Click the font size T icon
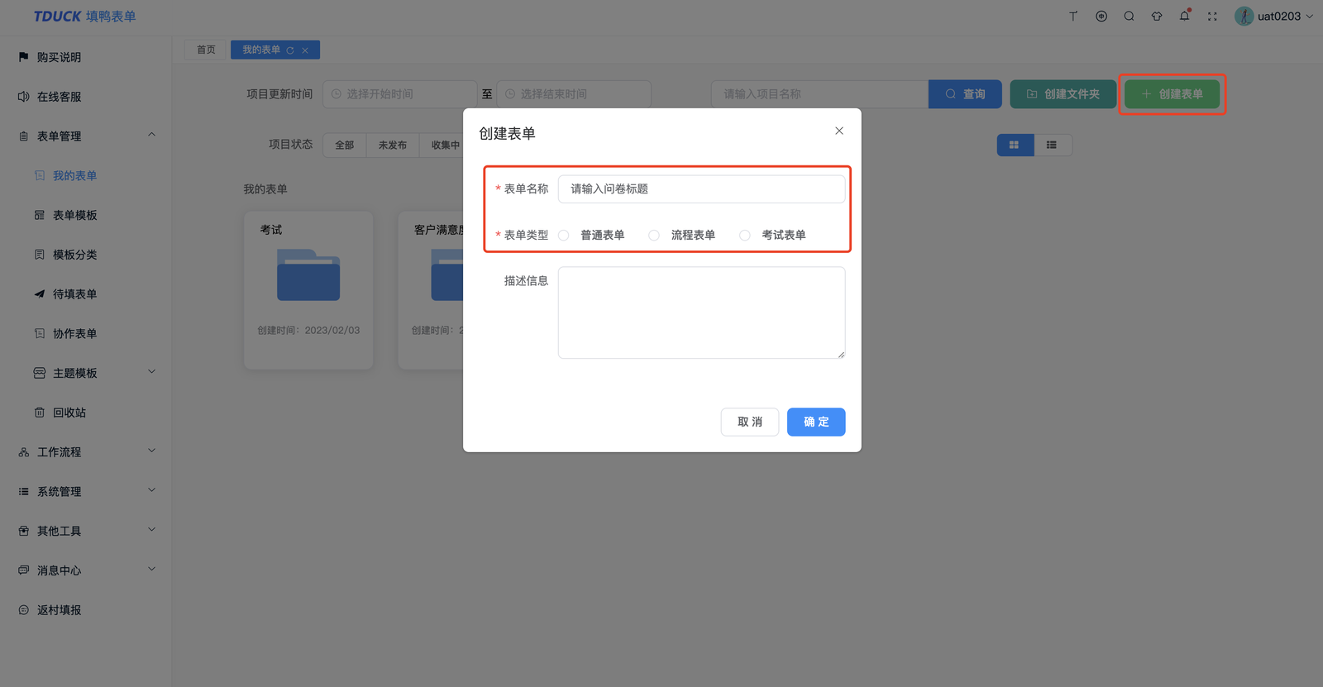The width and height of the screenshot is (1323, 687). click(1073, 16)
